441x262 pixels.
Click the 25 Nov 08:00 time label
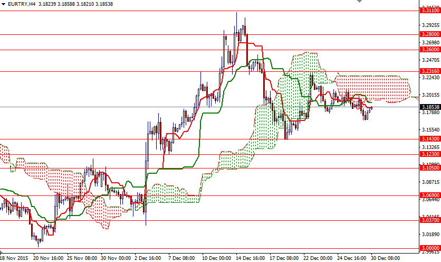coord(82,258)
